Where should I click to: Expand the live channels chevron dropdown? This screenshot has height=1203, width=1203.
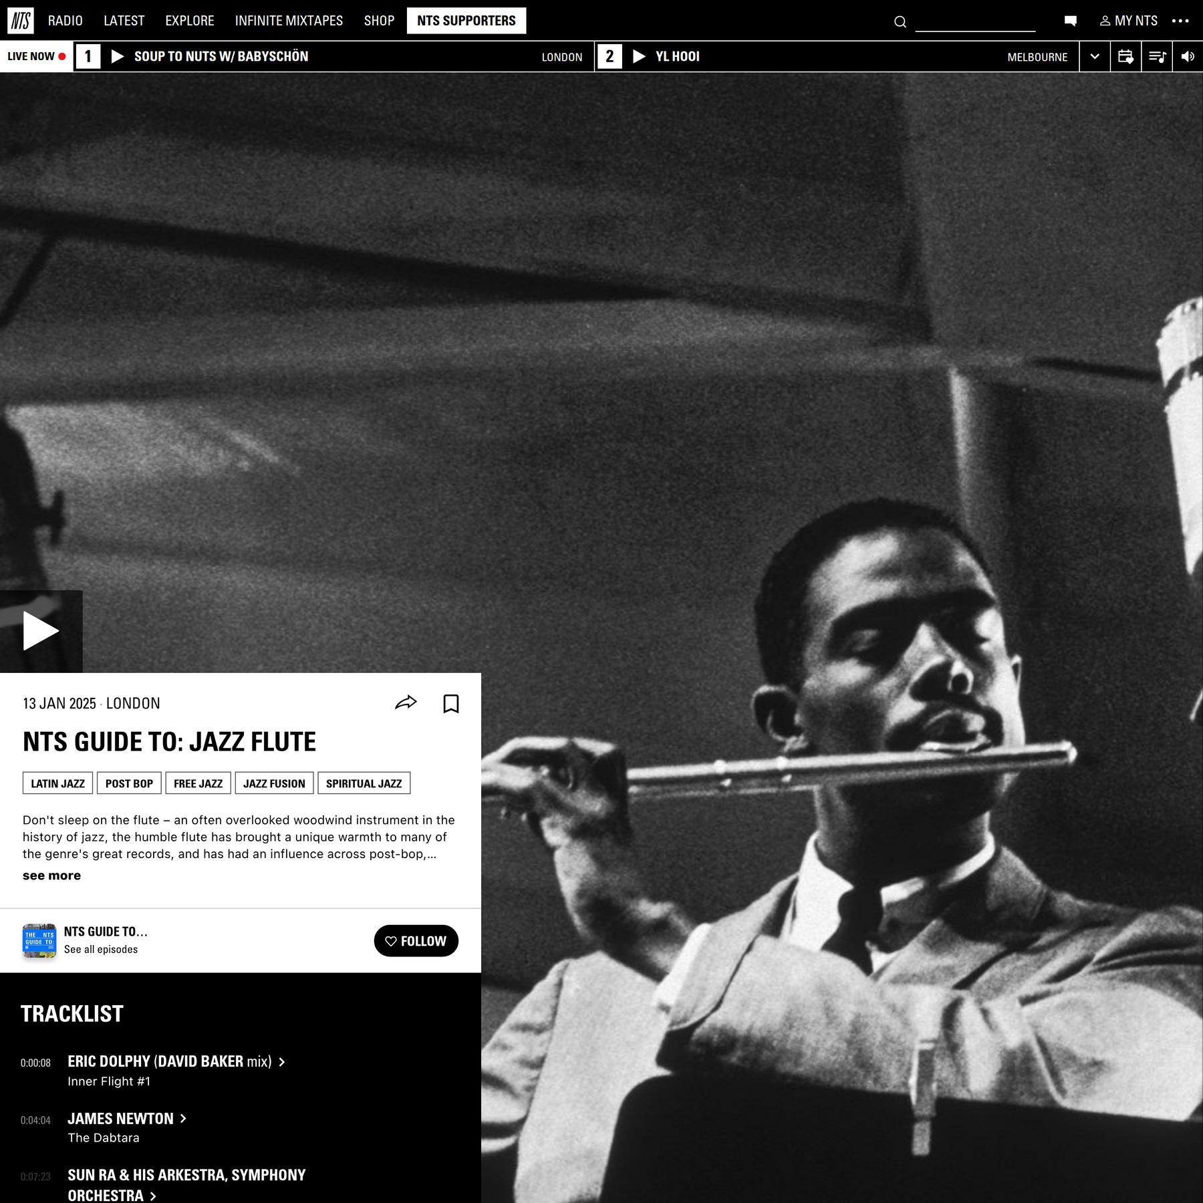[x=1095, y=57]
